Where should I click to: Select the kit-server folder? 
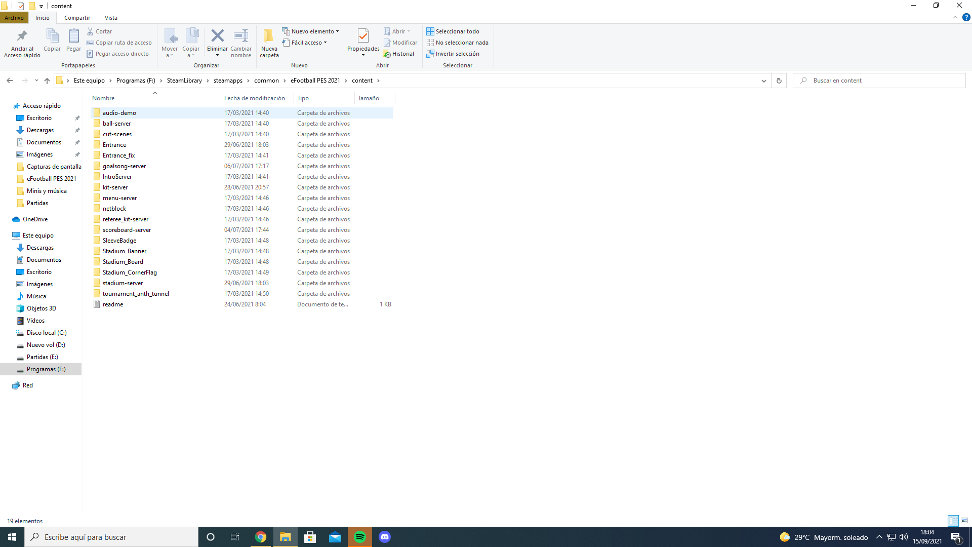(x=115, y=187)
